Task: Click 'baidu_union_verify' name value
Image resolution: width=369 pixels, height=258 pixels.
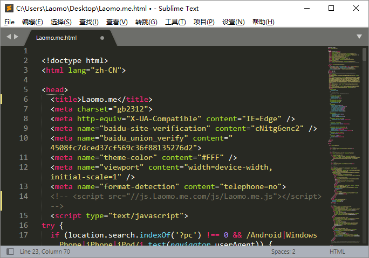Action: click(x=143, y=138)
